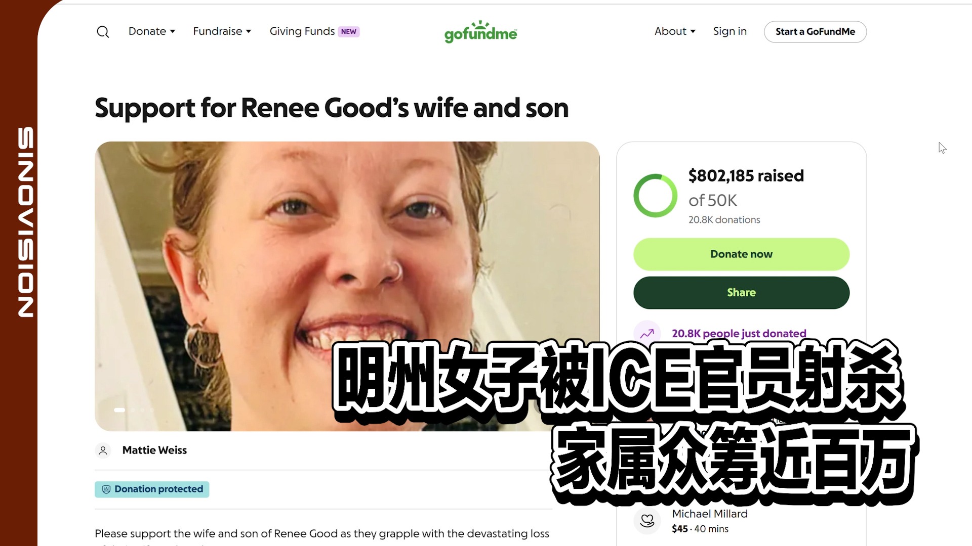Expand the About dropdown menu
The image size is (972, 546).
[x=675, y=31]
